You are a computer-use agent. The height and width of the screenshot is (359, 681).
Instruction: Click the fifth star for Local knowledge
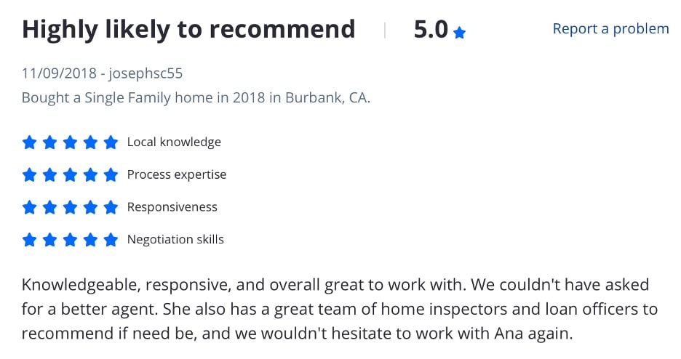click(111, 142)
